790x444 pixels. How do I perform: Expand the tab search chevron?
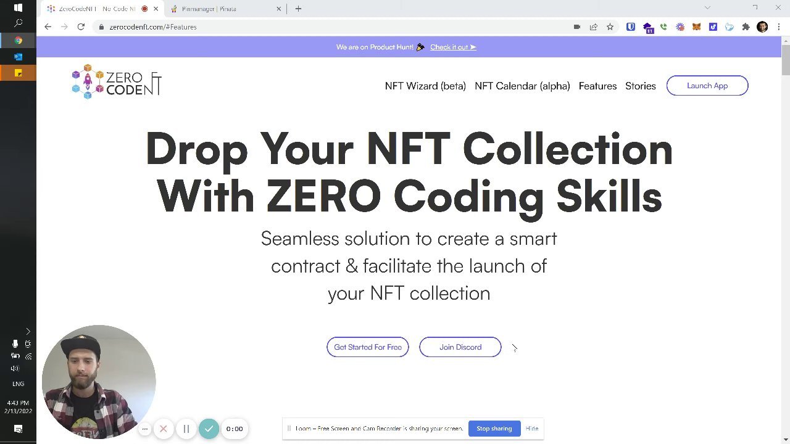point(707,8)
